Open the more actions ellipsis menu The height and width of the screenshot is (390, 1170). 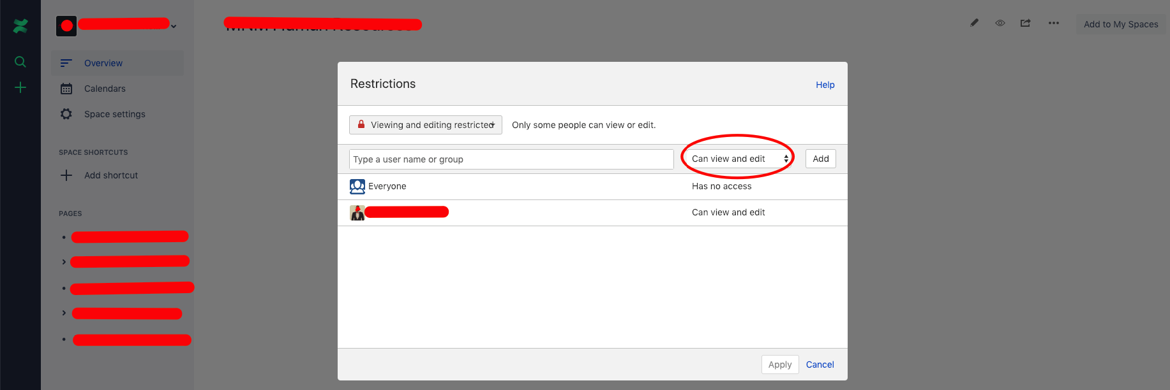(1054, 23)
